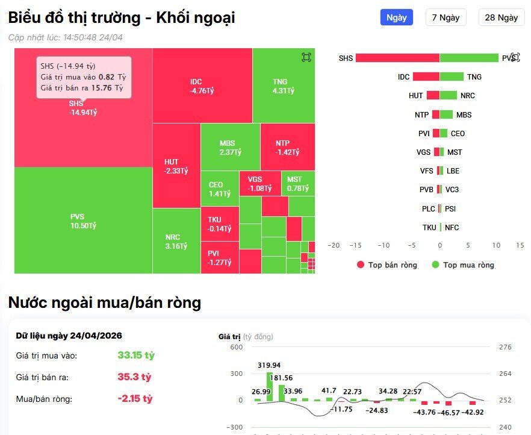The height and width of the screenshot is (435, 531).
Task: Click the green dot of the "Top mua ròng" legend
Action: pyautogui.click(x=436, y=265)
